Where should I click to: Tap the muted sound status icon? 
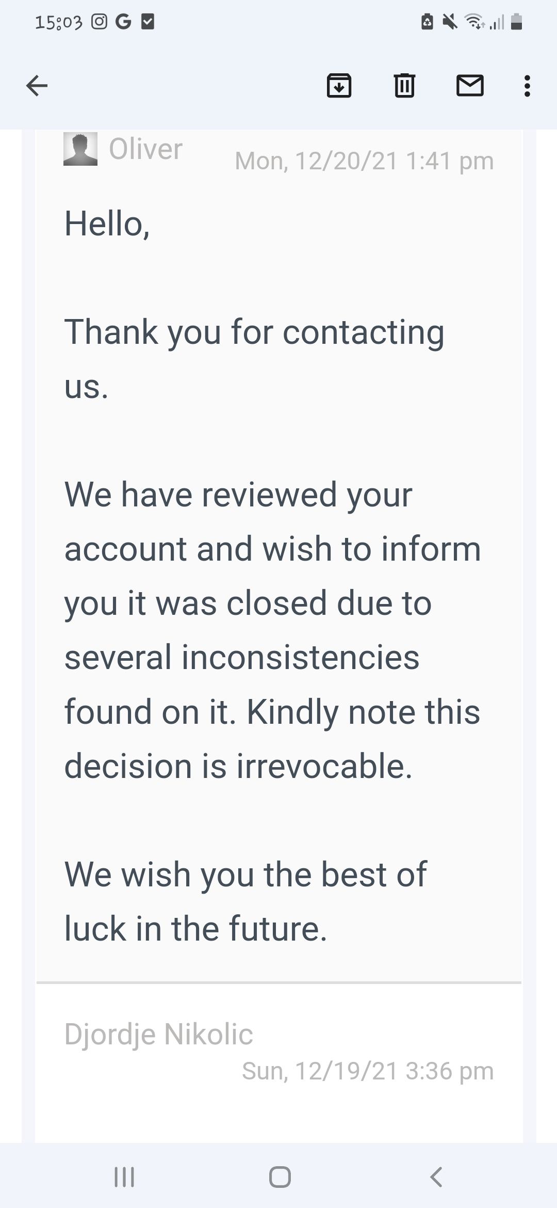(x=450, y=22)
